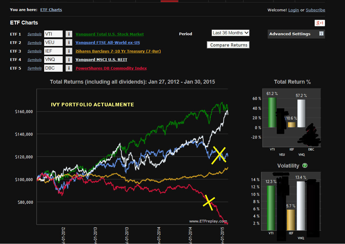The width and height of the screenshot is (345, 244).
Task: Expand the Advanced Settings panel arrow
Action: click(x=321, y=34)
